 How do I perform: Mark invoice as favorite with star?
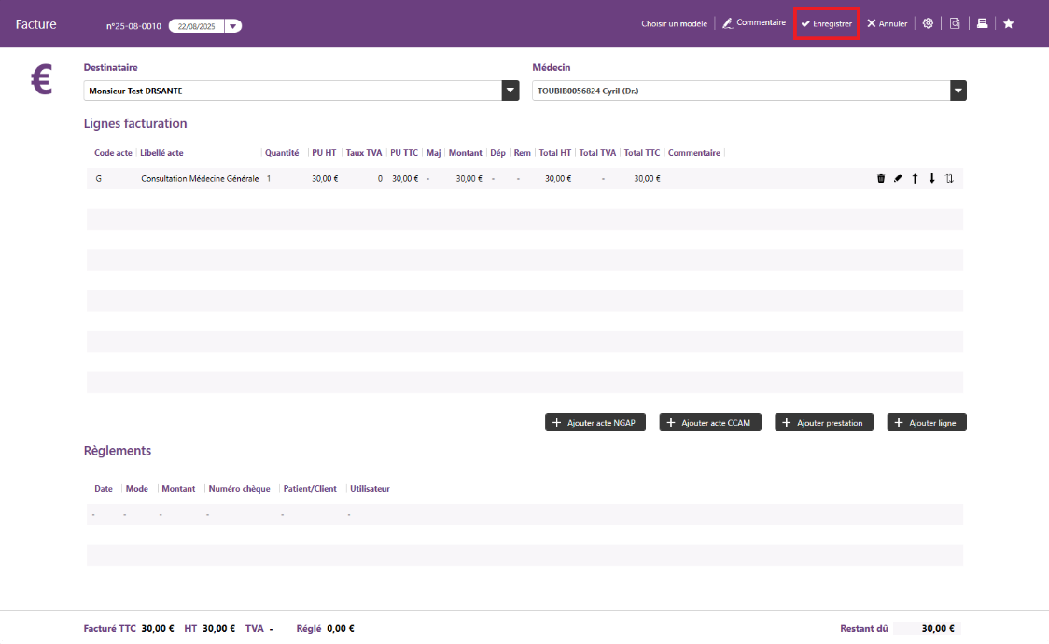[x=1009, y=23]
